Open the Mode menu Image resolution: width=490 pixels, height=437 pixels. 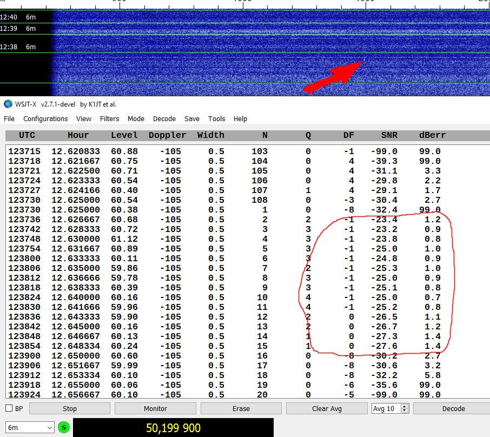136,118
